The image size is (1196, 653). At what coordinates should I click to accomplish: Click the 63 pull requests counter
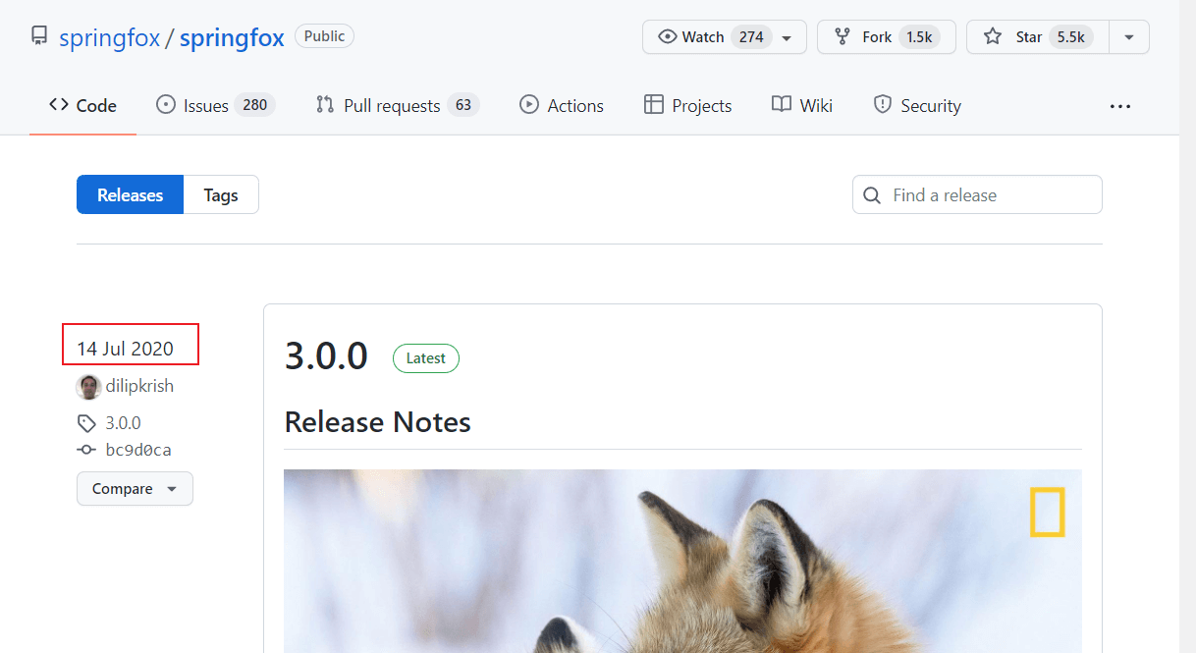pyautogui.click(x=463, y=105)
